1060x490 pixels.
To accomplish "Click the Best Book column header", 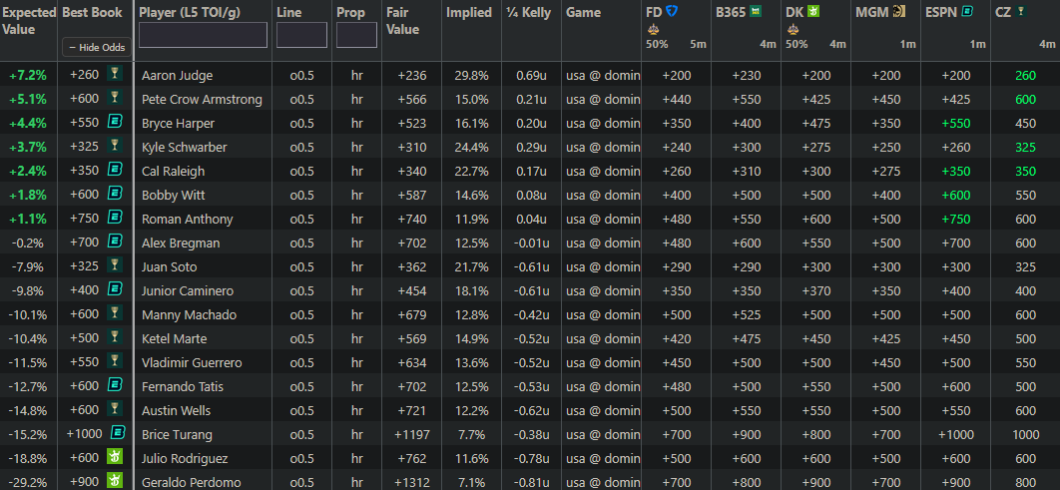I will pyautogui.click(x=92, y=12).
